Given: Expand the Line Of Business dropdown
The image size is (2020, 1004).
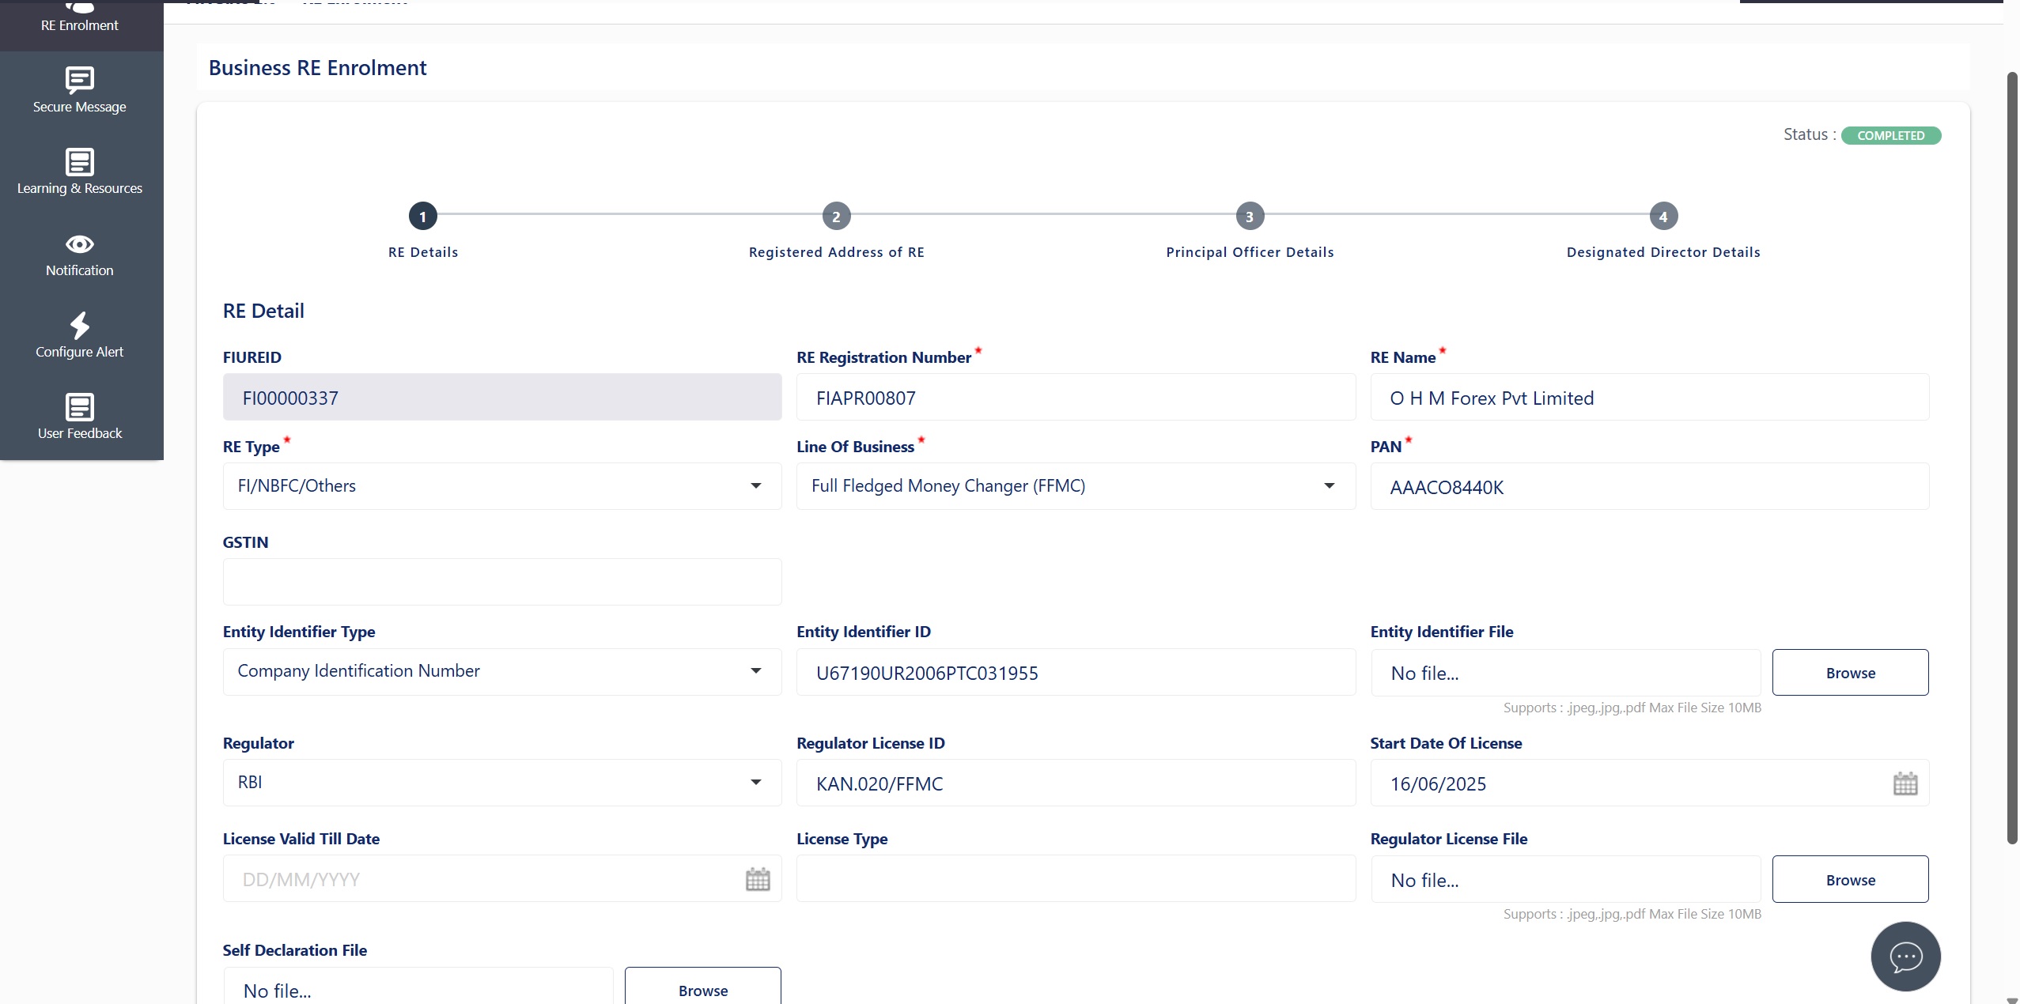Looking at the screenshot, I should (1329, 486).
